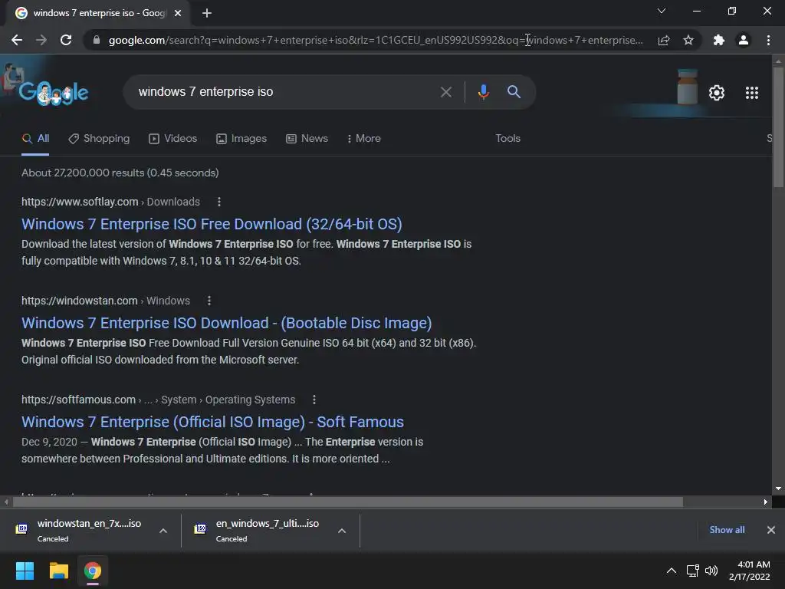The height and width of the screenshot is (589, 785).
Task: Switch to the Videos tab
Action: [x=172, y=138]
